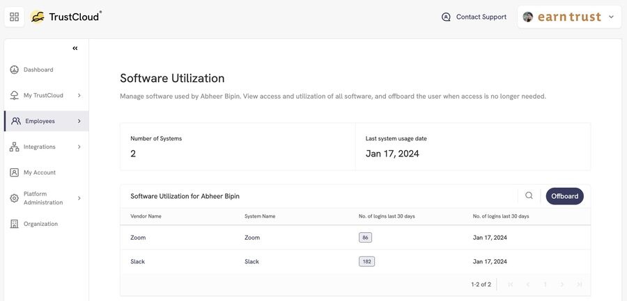Click Zoom in Vendor Name column

138,238
